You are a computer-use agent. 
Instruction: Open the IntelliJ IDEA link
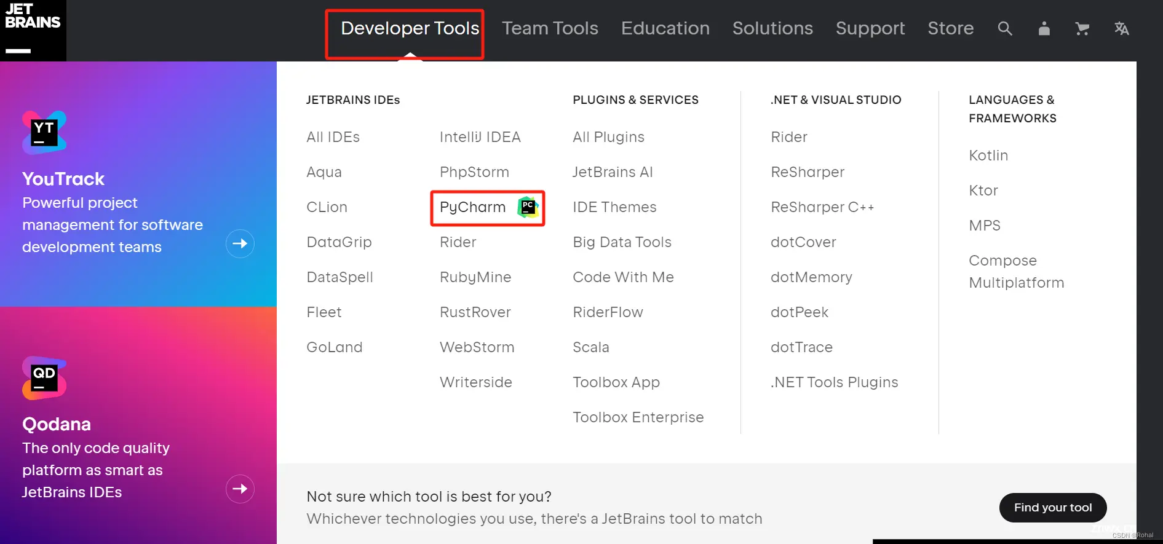click(480, 137)
